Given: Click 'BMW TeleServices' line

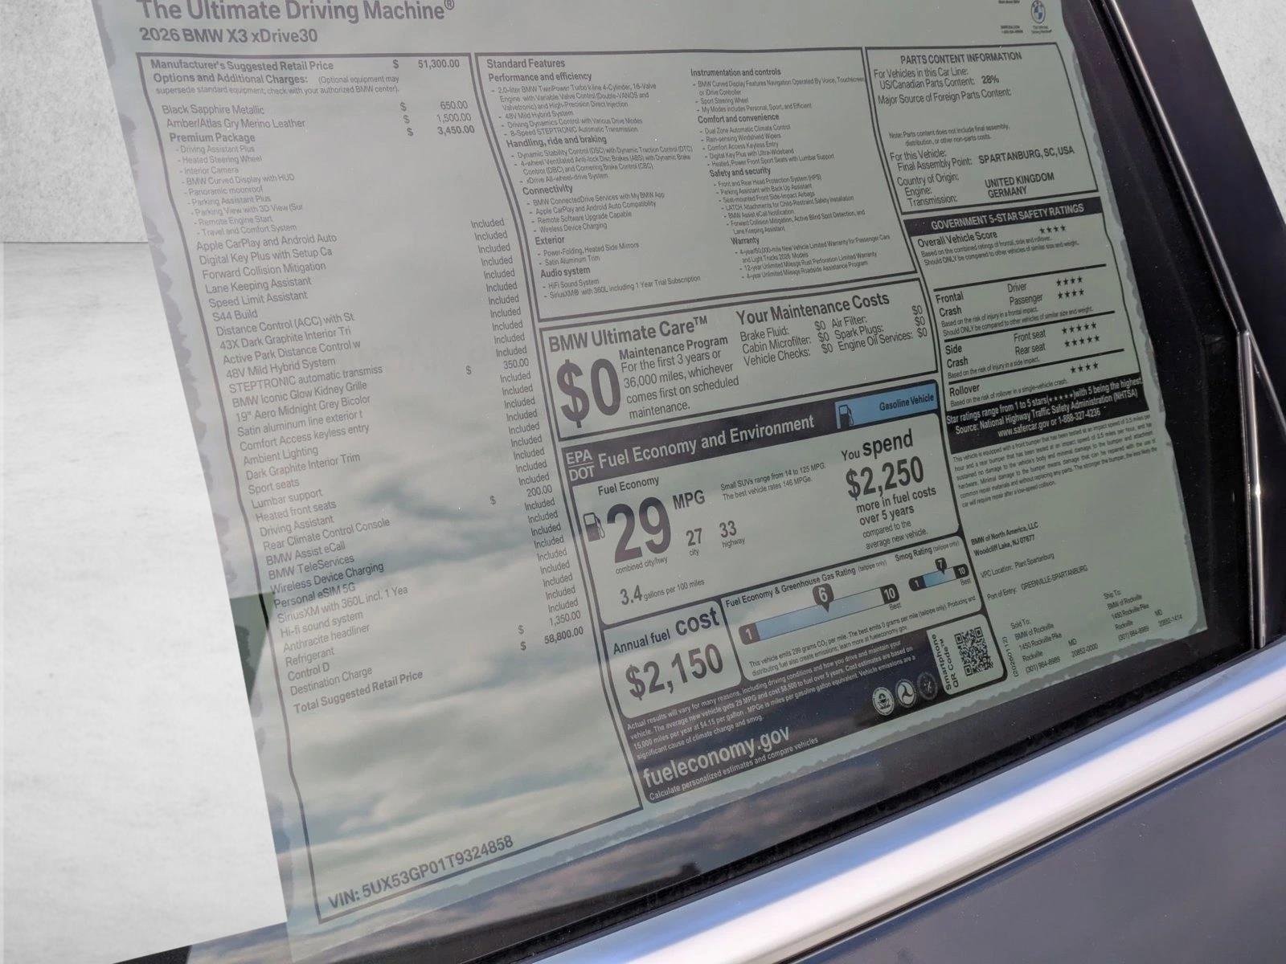Looking at the screenshot, I should point(310,568).
